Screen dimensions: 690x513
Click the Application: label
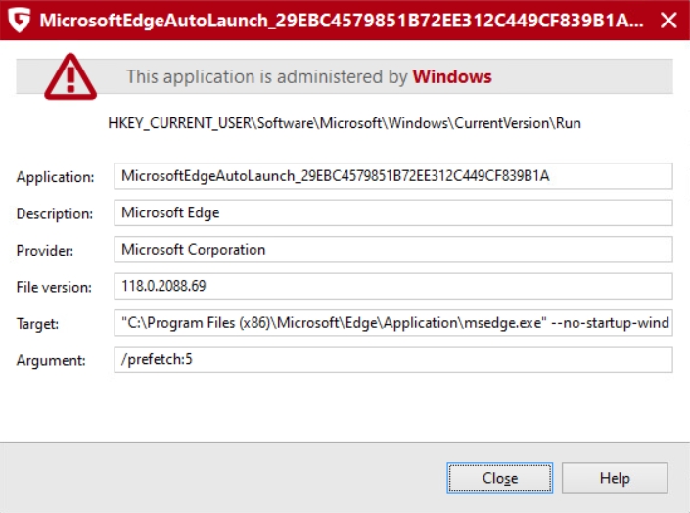[x=55, y=177]
